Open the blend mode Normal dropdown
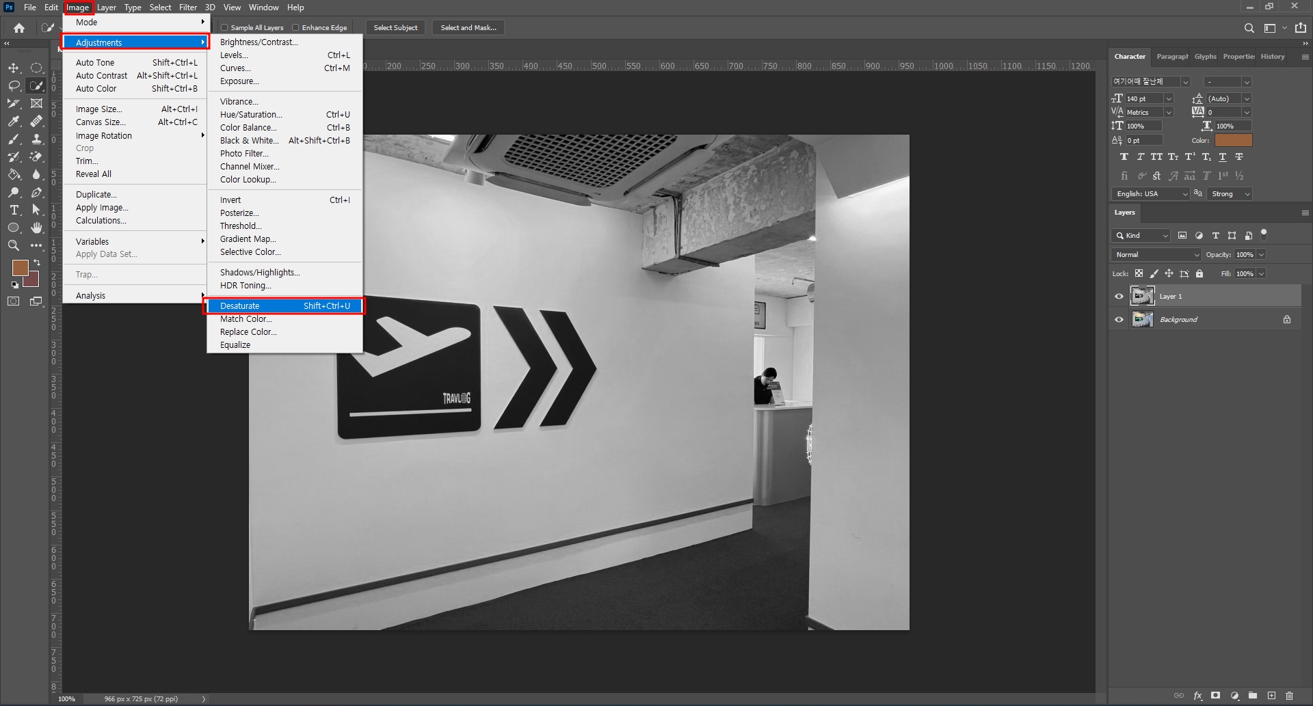Image resolution: width=1313 pixels, height=706 pixels. point(1156,255)
